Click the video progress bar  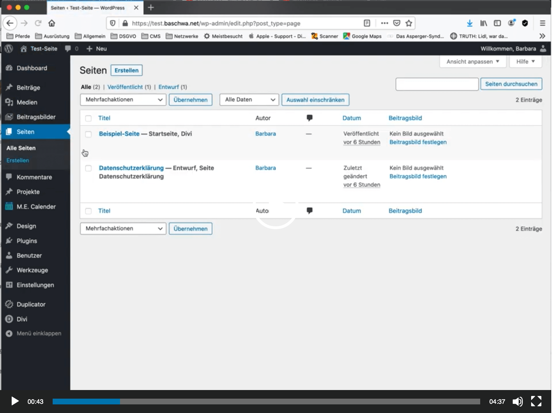coord(266,401)
